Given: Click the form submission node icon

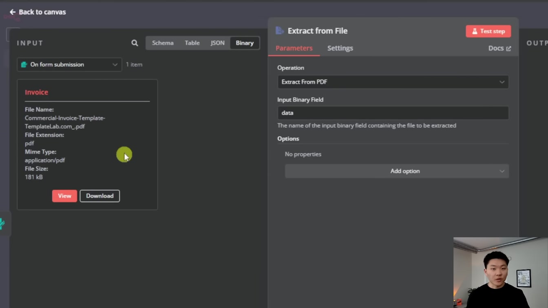Looking at the screenshot, I should coord(24,64).
